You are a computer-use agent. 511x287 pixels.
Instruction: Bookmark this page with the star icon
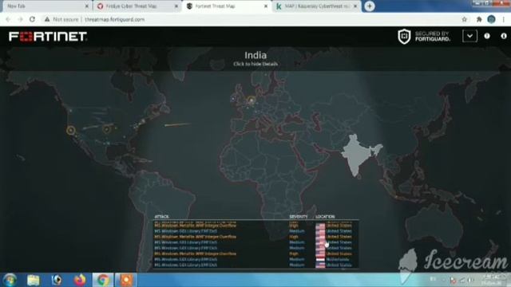(465, 19)
